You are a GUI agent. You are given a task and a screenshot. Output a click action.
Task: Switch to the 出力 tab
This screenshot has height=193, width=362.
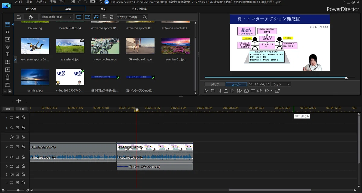(103, 9)
